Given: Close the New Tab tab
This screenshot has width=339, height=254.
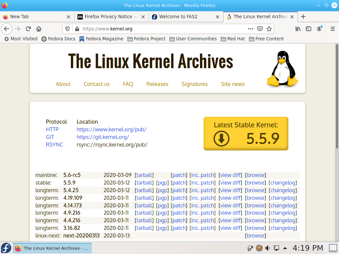Looking at the screenshot, I should coord(69,17).
